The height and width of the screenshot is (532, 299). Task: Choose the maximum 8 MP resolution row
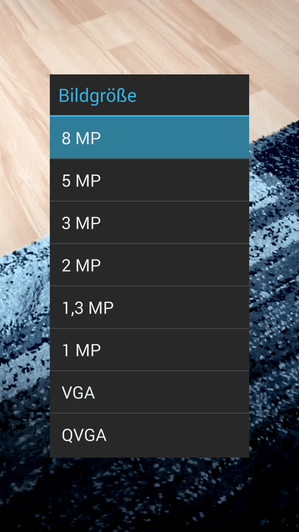(149, 138)
